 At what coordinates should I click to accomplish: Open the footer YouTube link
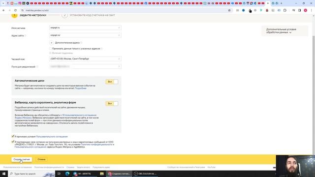[x=211, y=167]
